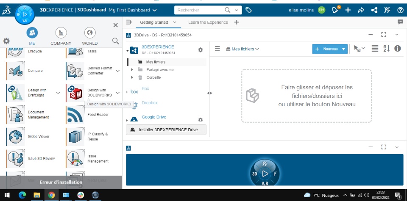The height and width of the screenshot is (201, 407).
Task: Open the Globe Viewer app
Action: pyautogui.click(x=16, y=137)
